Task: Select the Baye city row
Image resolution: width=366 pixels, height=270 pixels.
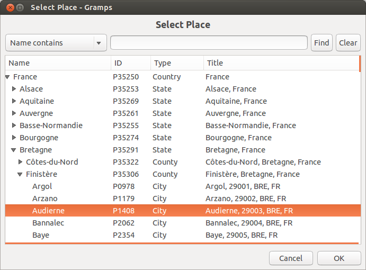Action: [x=183, y=235]
